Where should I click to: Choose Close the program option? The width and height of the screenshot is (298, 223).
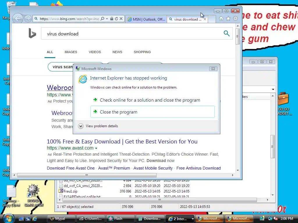(x=152, y=112)
